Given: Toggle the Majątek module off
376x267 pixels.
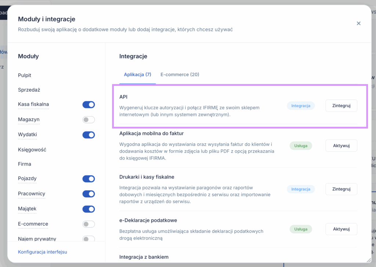Looking at the screenshot, I should 88,209.
